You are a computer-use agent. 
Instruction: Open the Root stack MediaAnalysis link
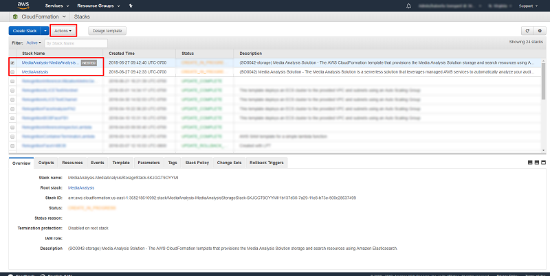[x=81, y=187]
